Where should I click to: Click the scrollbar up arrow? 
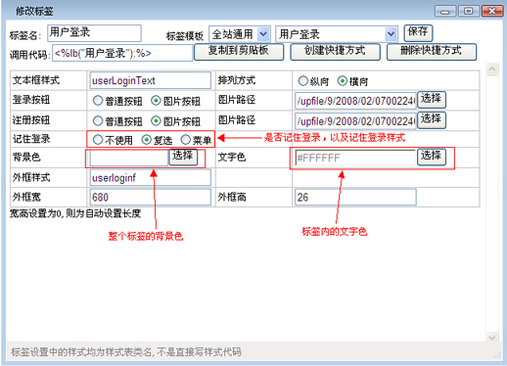coord(492,69)
